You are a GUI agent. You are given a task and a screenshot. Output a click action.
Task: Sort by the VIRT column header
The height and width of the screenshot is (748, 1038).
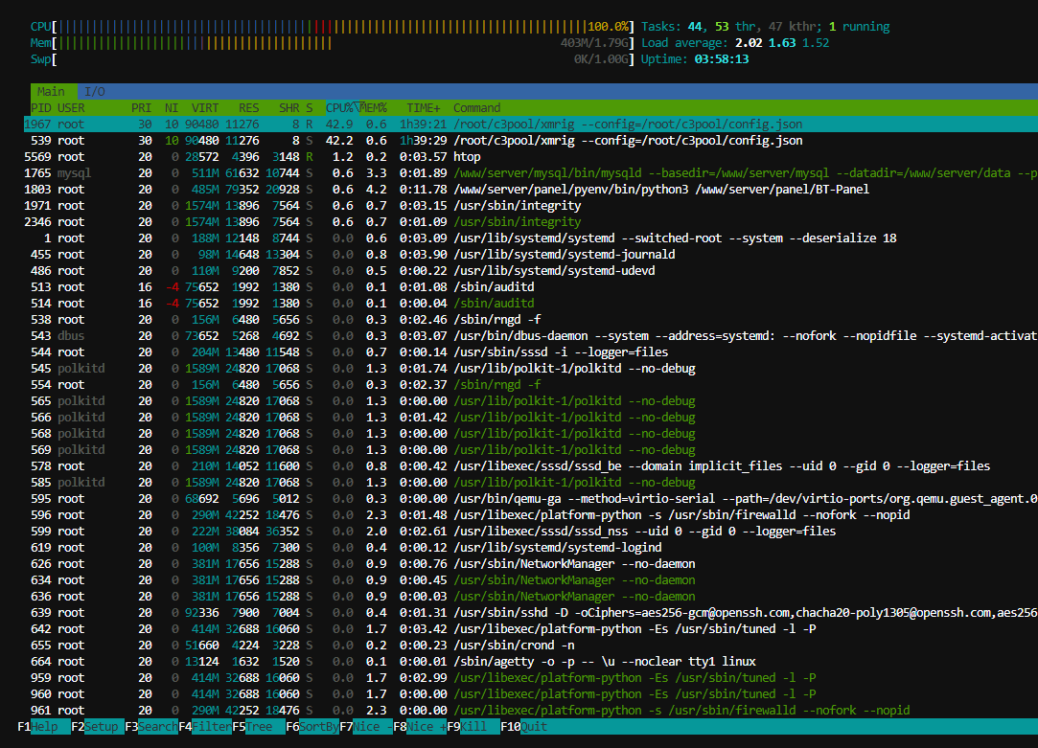click(x=205, y=108)
